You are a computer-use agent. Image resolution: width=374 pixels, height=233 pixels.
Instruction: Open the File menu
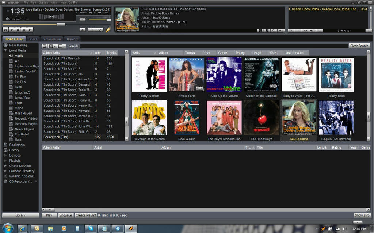click(x=26, y=3)
